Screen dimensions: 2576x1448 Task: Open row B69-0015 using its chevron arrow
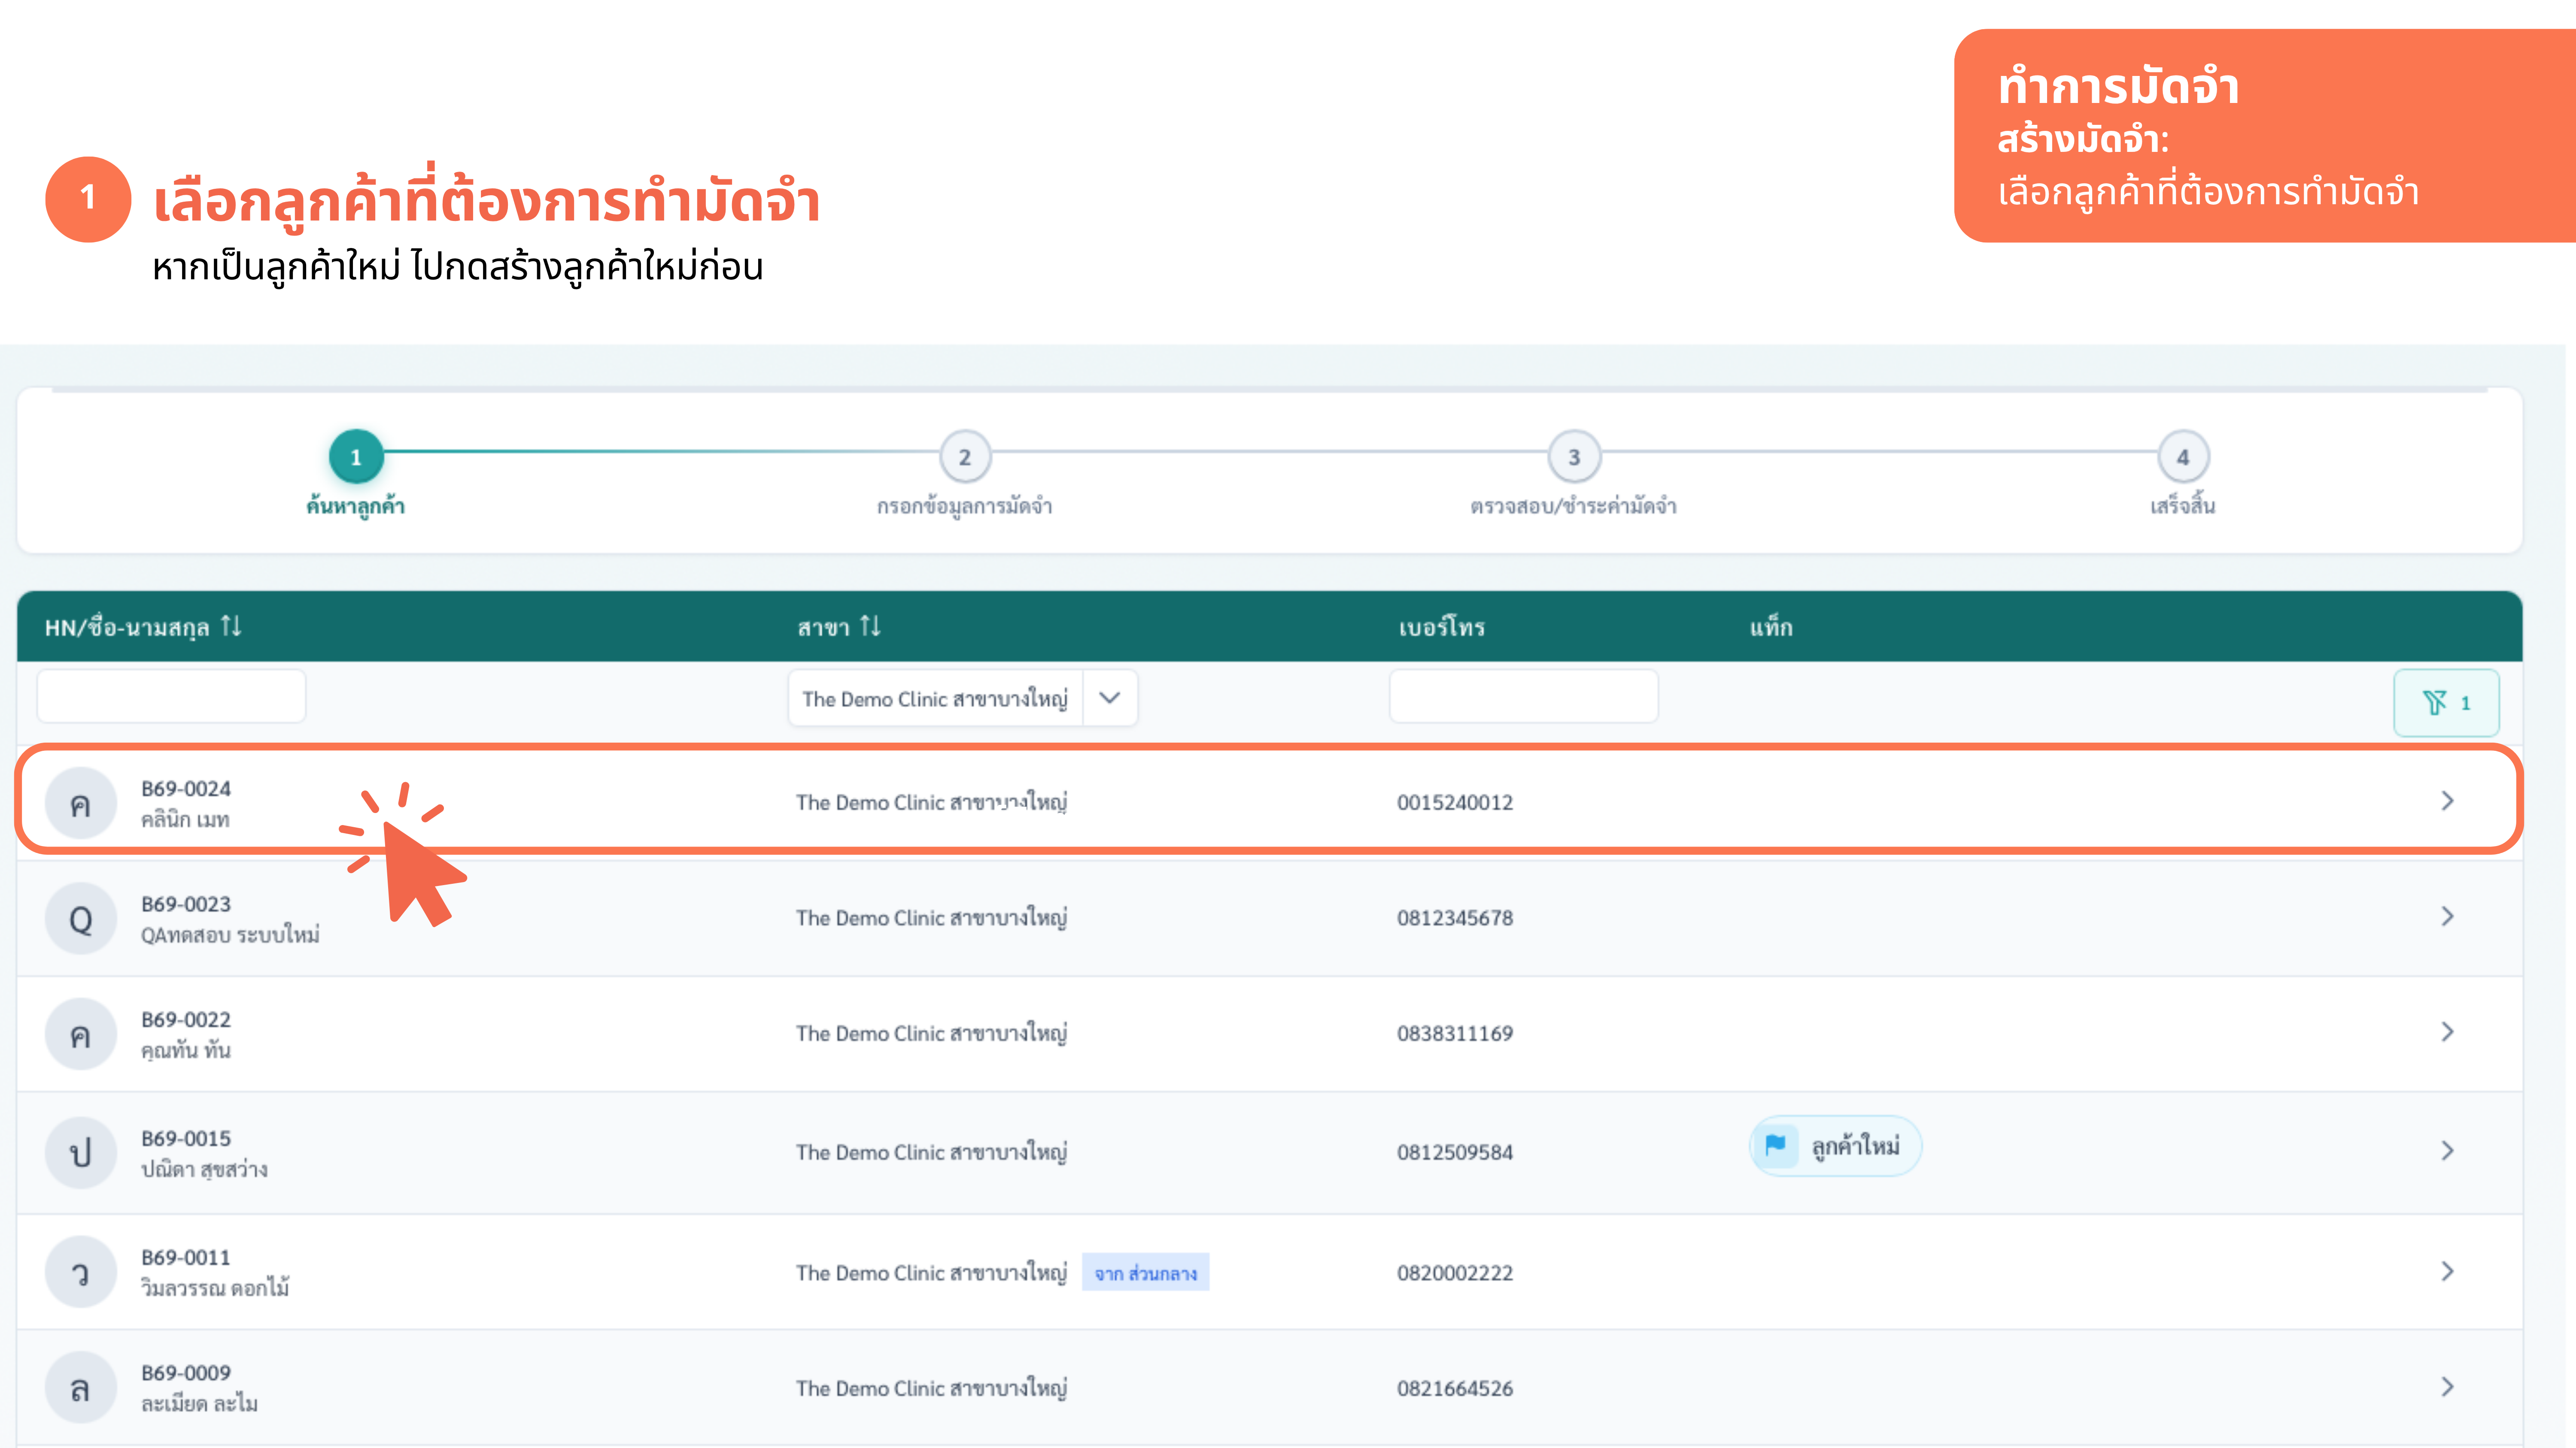[2447, 1150]
